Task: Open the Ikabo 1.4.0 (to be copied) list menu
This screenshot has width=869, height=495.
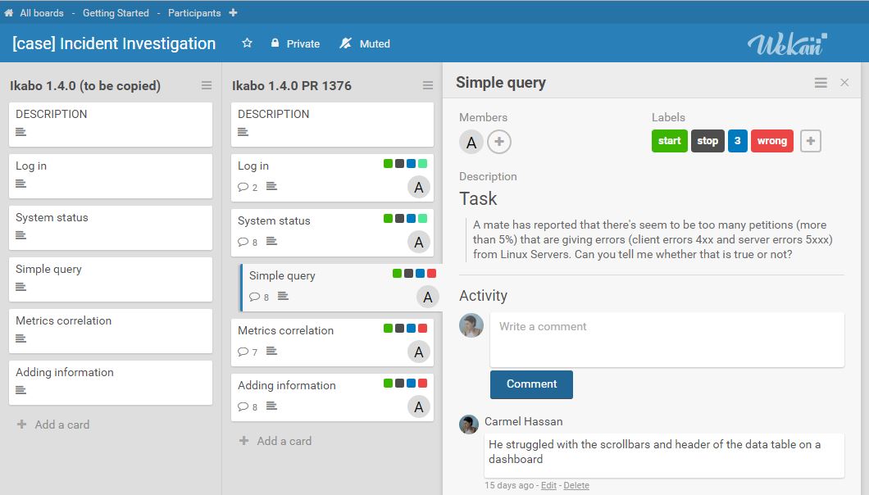Action: [206, 85]
